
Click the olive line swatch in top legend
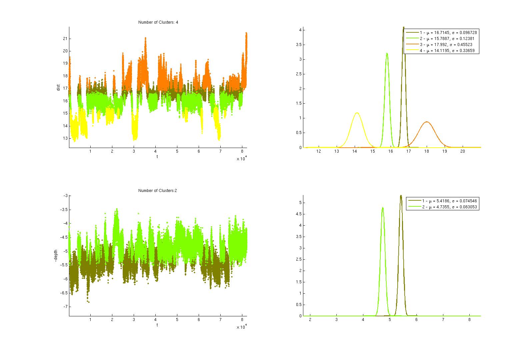coord(412,33)
